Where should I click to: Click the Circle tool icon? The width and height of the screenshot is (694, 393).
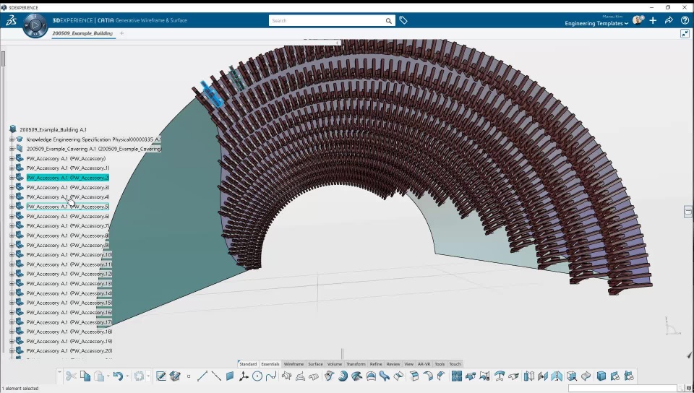[257, 376]
